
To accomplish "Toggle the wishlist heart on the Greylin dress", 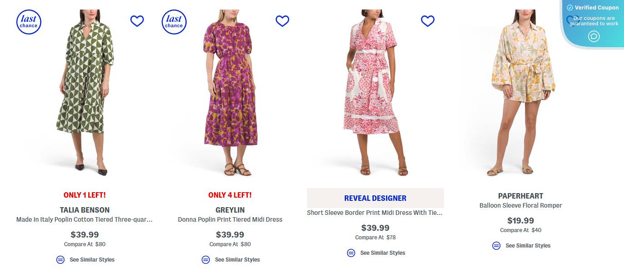I will (x=282, y=20).
